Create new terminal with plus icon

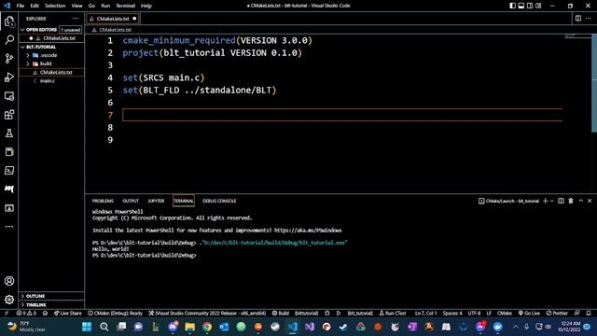pyautogui.click(x=545, y=201)
